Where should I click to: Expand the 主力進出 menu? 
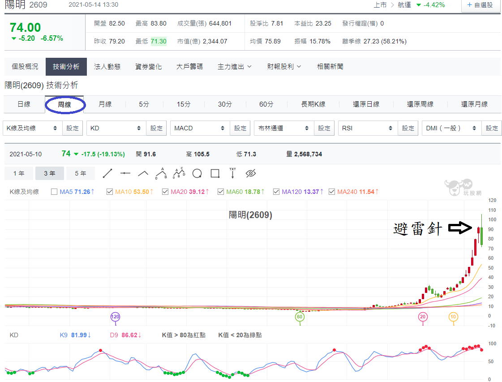[235, 67]
